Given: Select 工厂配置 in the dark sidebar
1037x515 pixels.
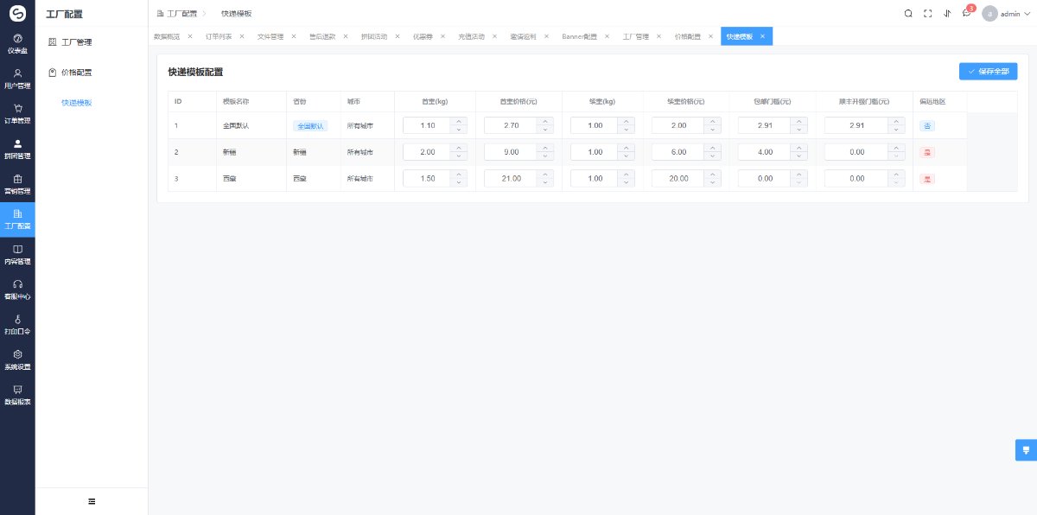Looking at the screenshot, I should point(17,219).
